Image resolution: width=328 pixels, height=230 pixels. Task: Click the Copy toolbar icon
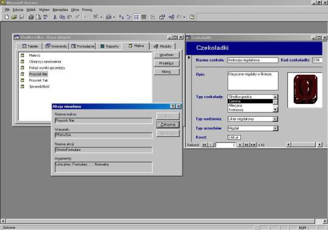(x=62, y=17)
